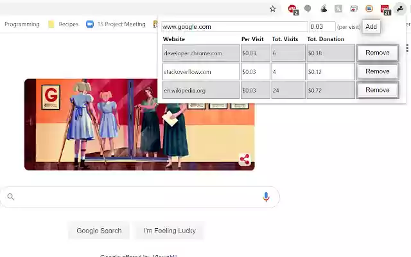This screenshot has height=257, width=411.
Task: Click the 6 total visits cell
Action: pos(288,53)
